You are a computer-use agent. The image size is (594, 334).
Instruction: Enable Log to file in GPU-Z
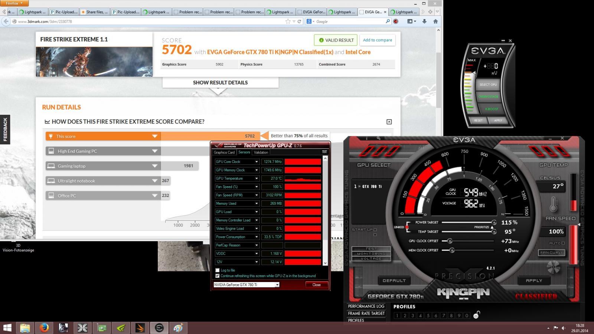(x=218, y=270)
